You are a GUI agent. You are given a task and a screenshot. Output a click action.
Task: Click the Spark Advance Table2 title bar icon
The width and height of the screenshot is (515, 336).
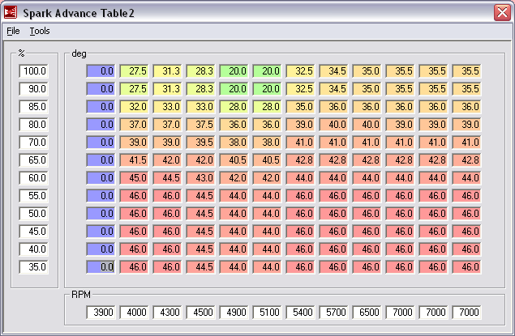coord(11,13)
